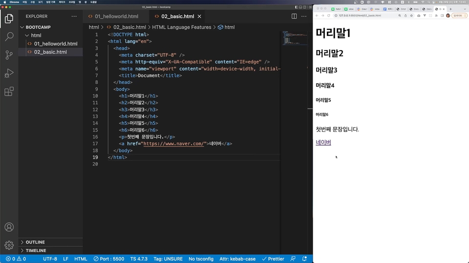Viewport: 469px width, 263px height.
Task: Open the feedback icon in status bar
Action: pos(293,259)
